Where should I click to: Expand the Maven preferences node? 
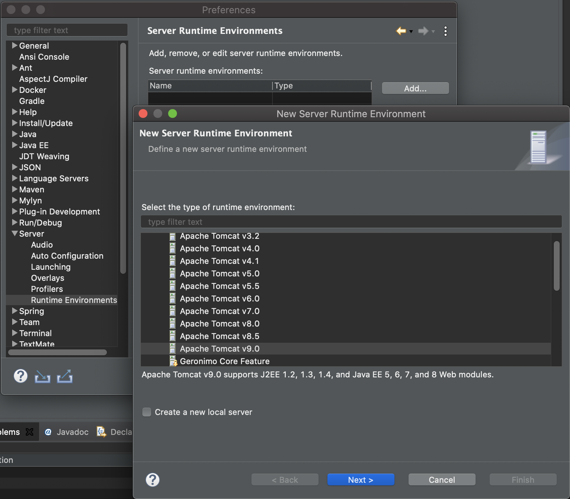15,189
